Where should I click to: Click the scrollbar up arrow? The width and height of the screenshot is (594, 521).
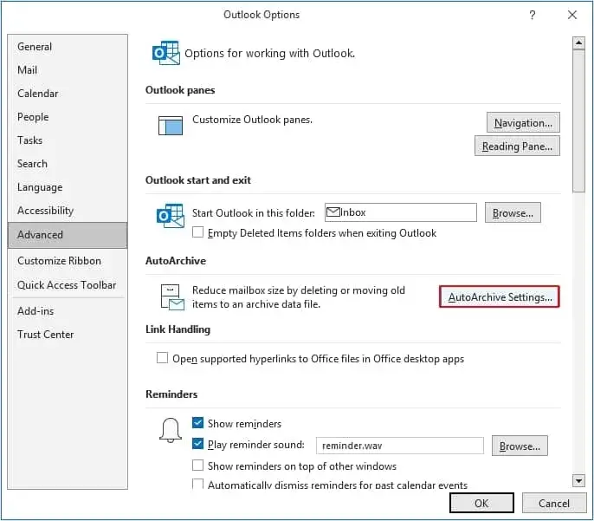coord(578,42)
